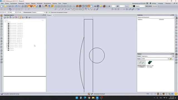Click the dotted grid toolbar icon
Screen dimensions: 178x100
pyautogui.click(x=26, y=6)
